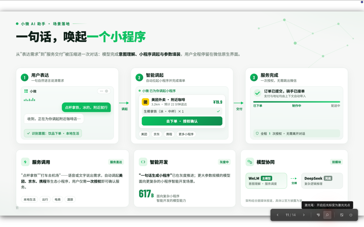Click the 模型协同 linked-squares icon
This screenshot has width=364, height=227.
pos(250,162)
